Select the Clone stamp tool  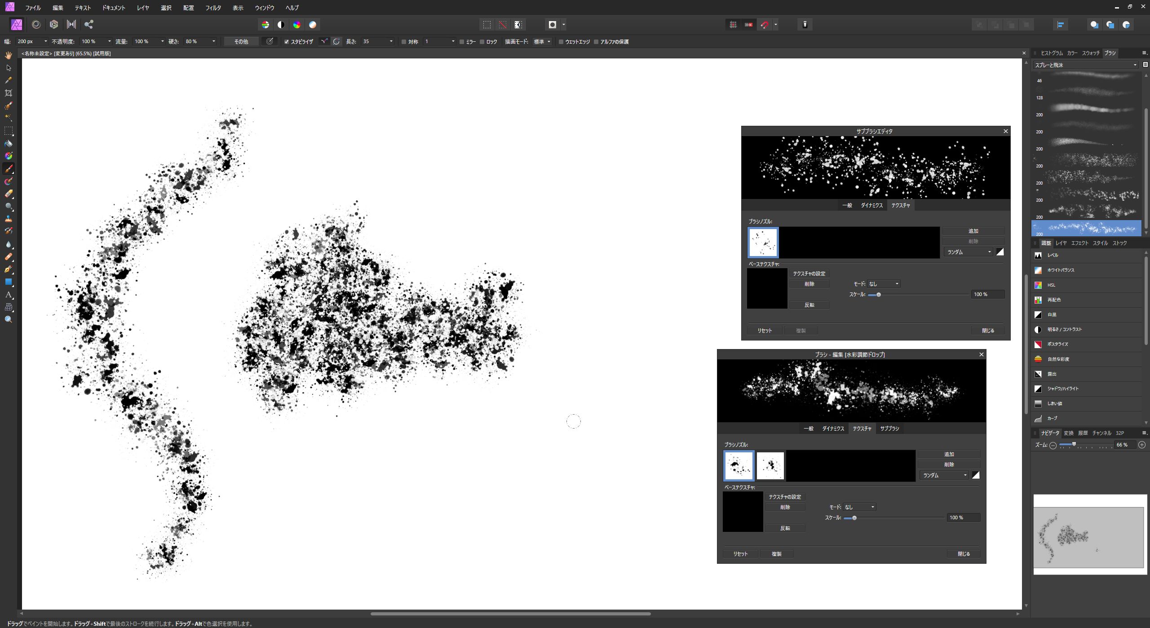9,219
